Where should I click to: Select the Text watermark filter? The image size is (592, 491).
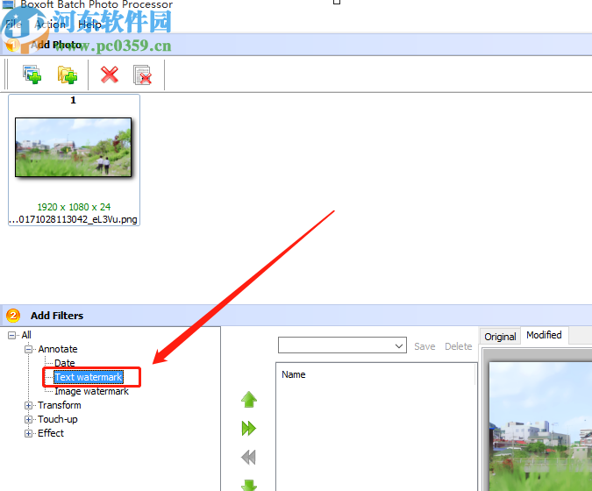coord(89,377)
